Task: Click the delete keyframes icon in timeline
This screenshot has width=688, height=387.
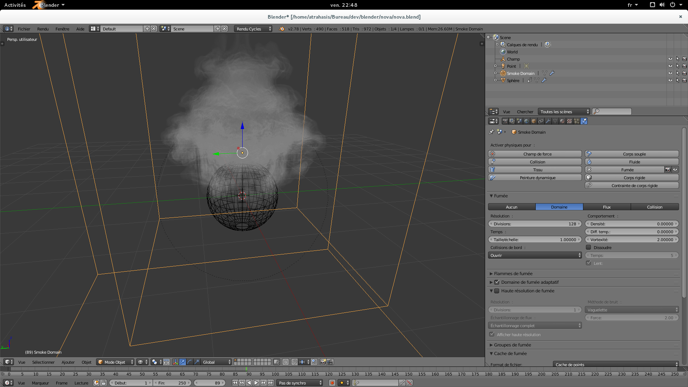Action: click(409, 383)
